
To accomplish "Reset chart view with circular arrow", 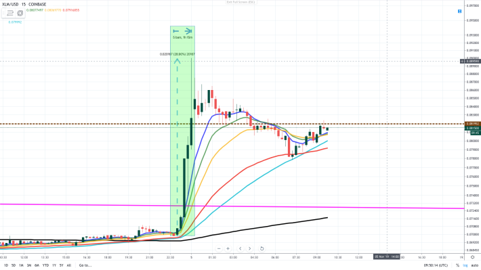I will [262, 248].
